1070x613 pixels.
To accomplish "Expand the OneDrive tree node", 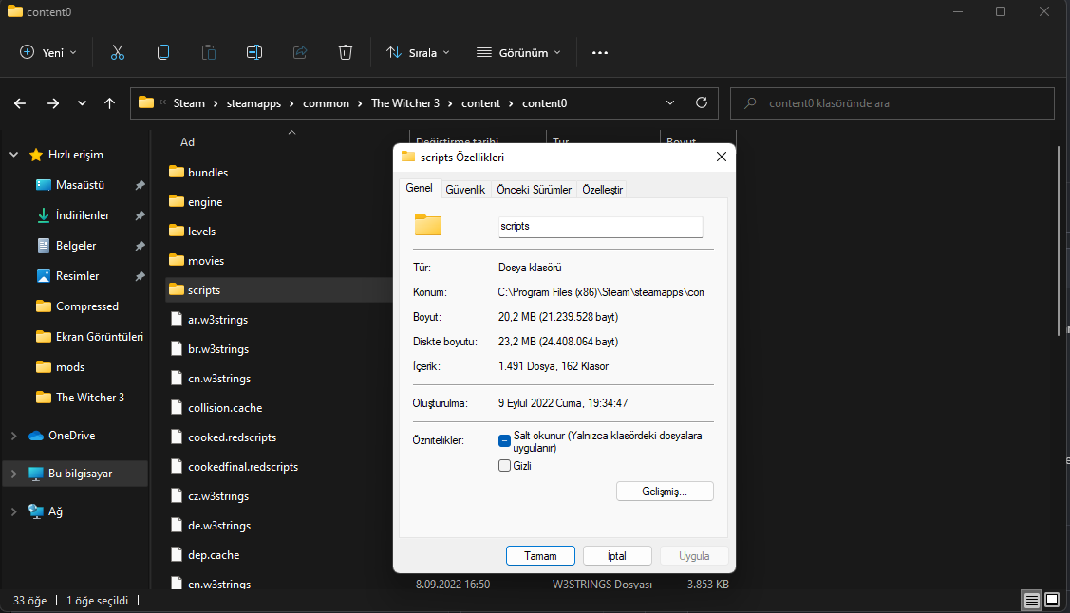I will pyautogui.click(x=13, y=436).
